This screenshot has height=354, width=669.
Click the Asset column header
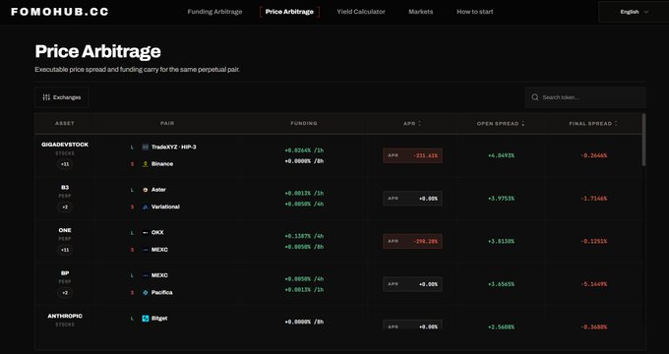[x=65, y=123]
